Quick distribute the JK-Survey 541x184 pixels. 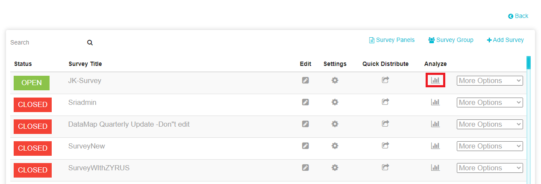385,80
